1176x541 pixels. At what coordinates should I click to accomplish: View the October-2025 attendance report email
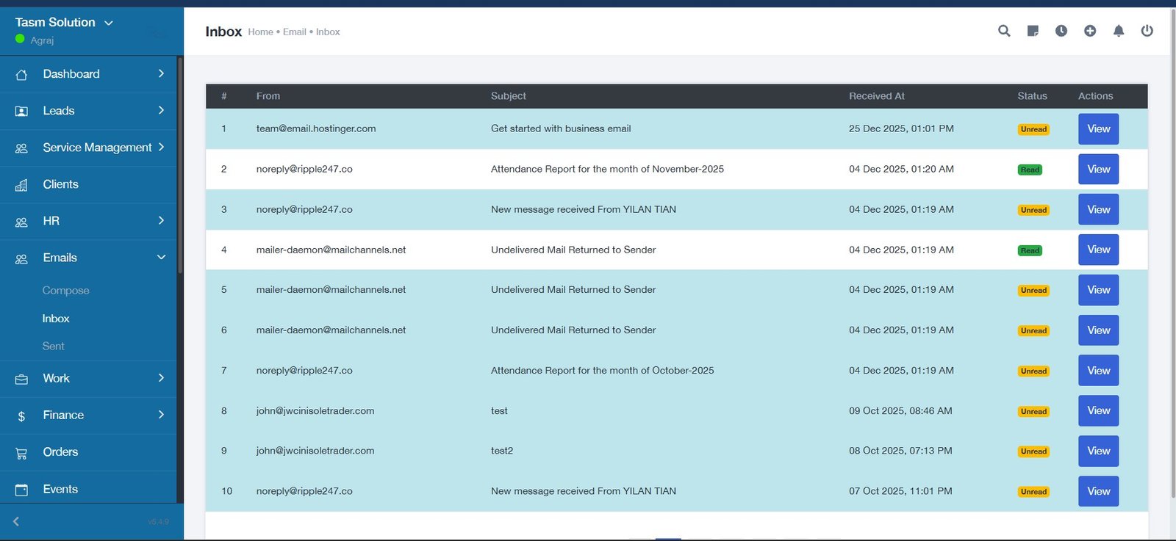(1098, 371)
